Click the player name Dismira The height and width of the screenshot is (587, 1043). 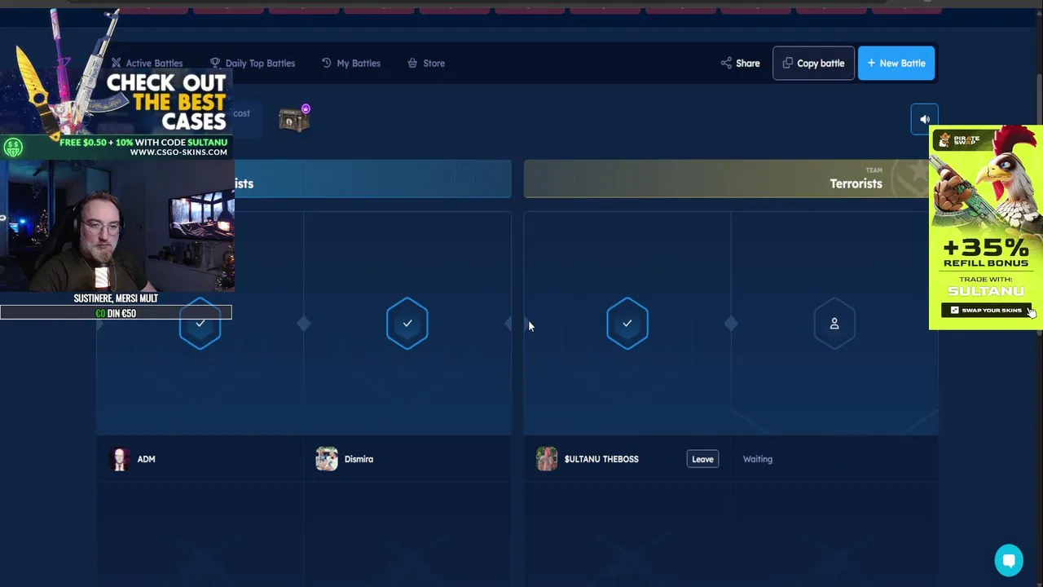(x=359, y=459)
